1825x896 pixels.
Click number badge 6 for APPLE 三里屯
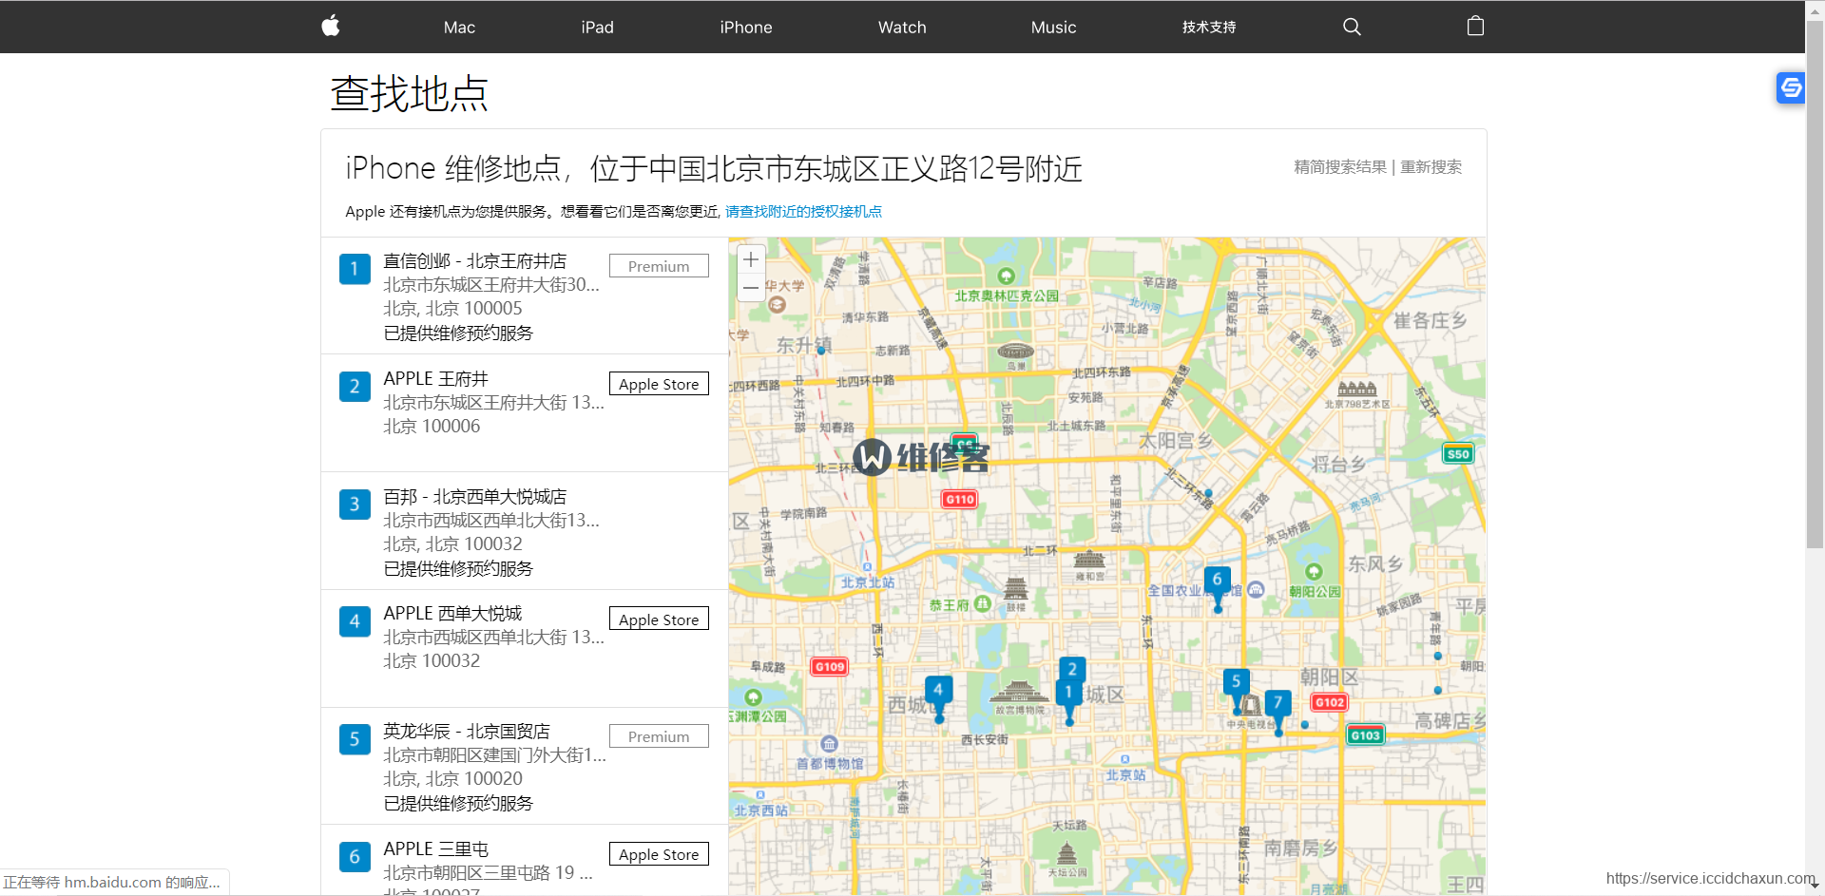(355, 857)
